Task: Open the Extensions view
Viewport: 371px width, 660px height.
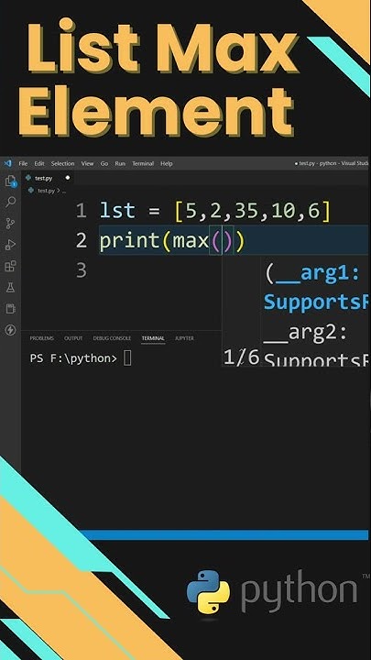Action: [x=10, y=266]
